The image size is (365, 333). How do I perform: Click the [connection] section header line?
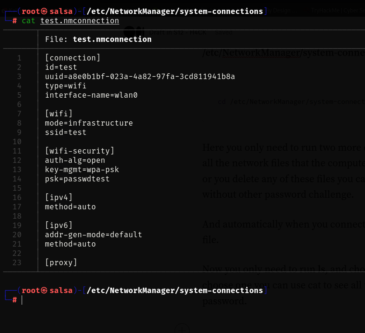(73, 58)
